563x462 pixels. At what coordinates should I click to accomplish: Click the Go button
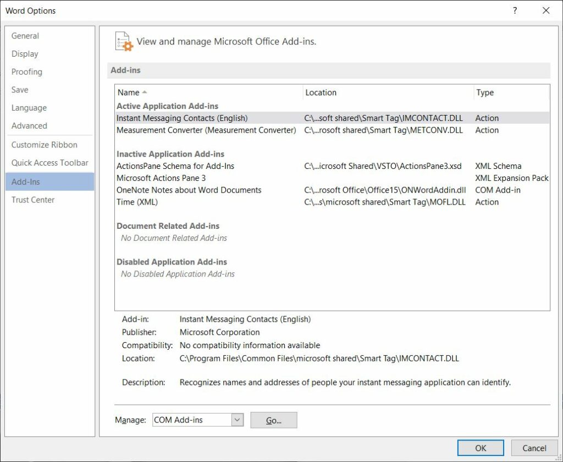[273, 419]
